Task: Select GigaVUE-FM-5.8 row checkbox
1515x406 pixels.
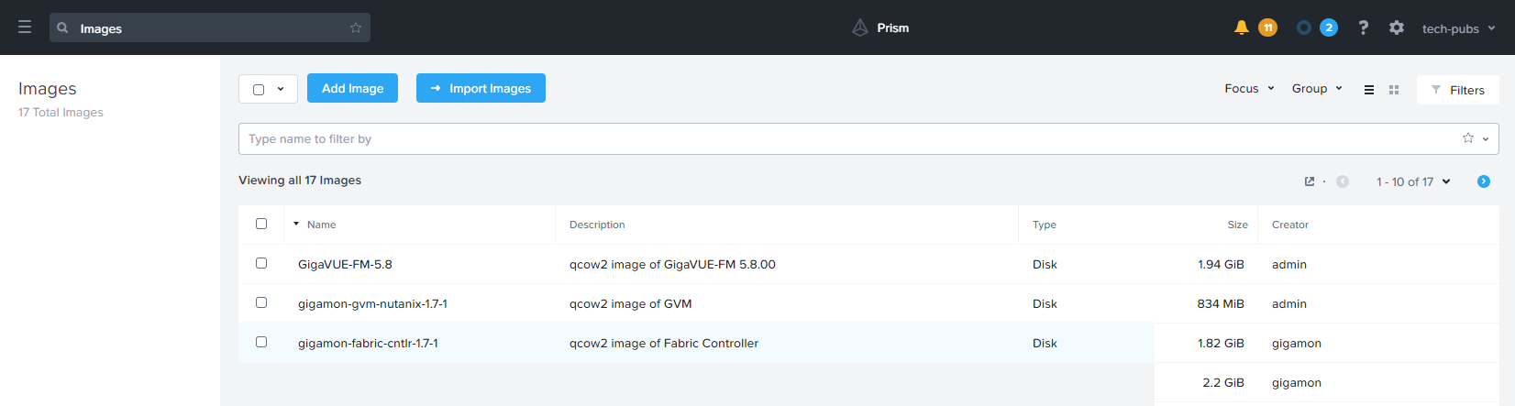Action: [261, 263]
